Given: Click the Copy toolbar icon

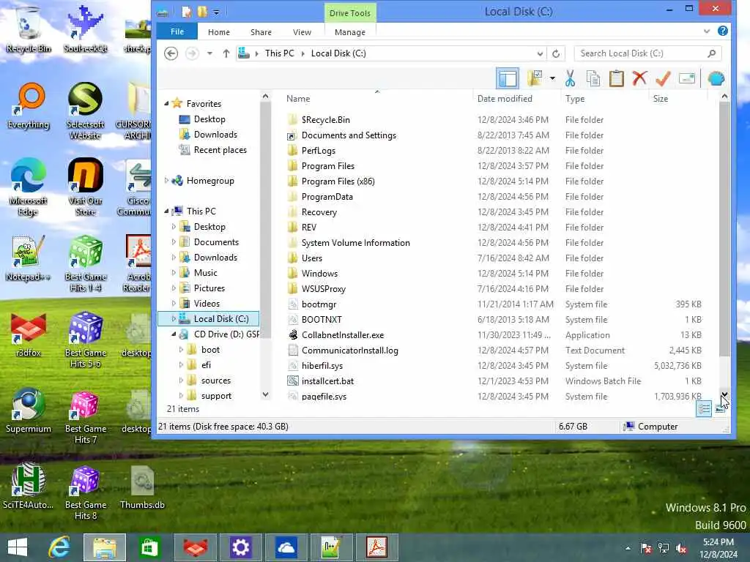Looking at the screenshot, I should tap(593, 78).
